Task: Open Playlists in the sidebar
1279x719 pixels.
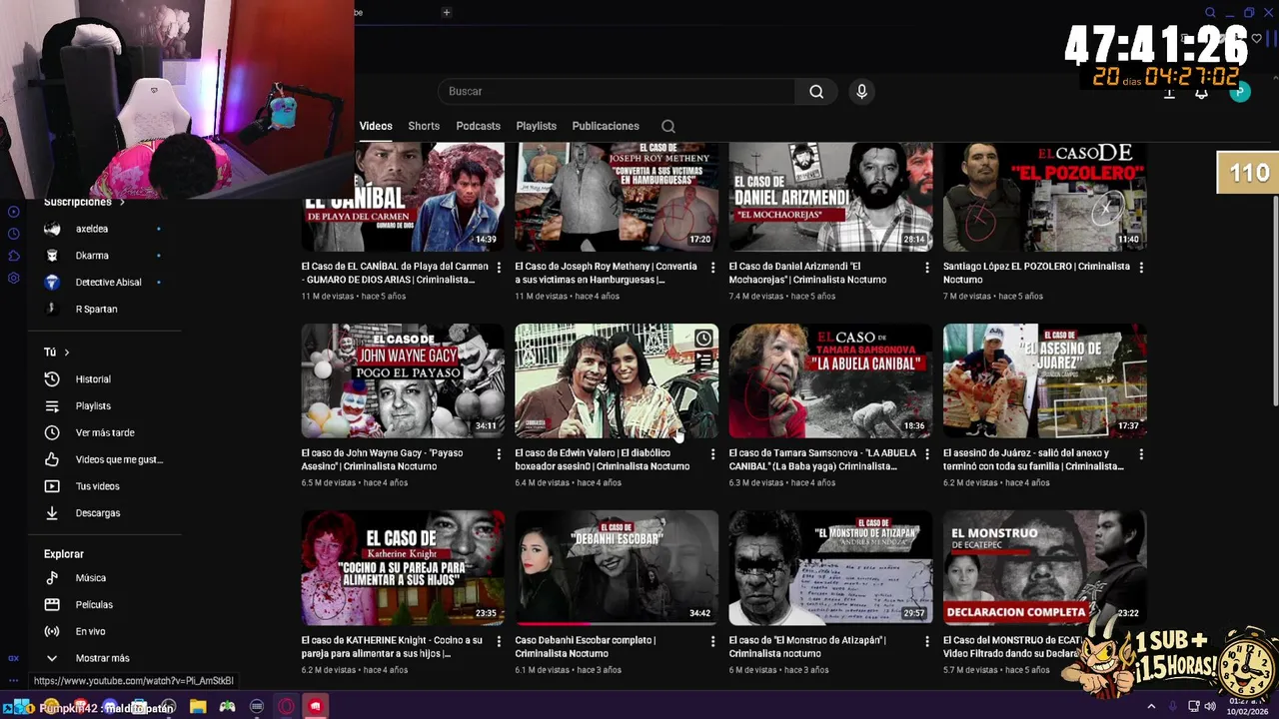Action: (105, 406)
